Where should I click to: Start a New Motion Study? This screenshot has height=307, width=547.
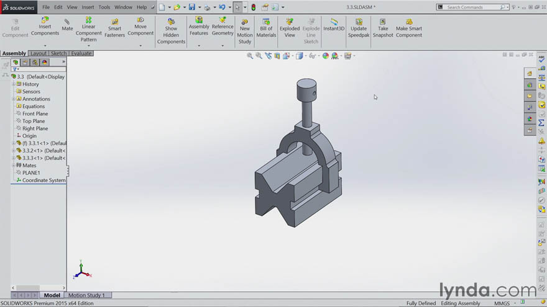click(x=244, y=32)
